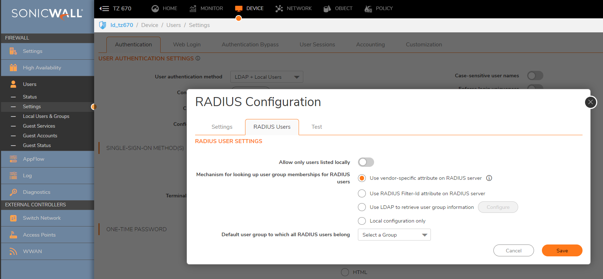Click the Diagnostics wrench icon
The height and width of the screenshot is (279, 603).
click(x=13, y=192)
